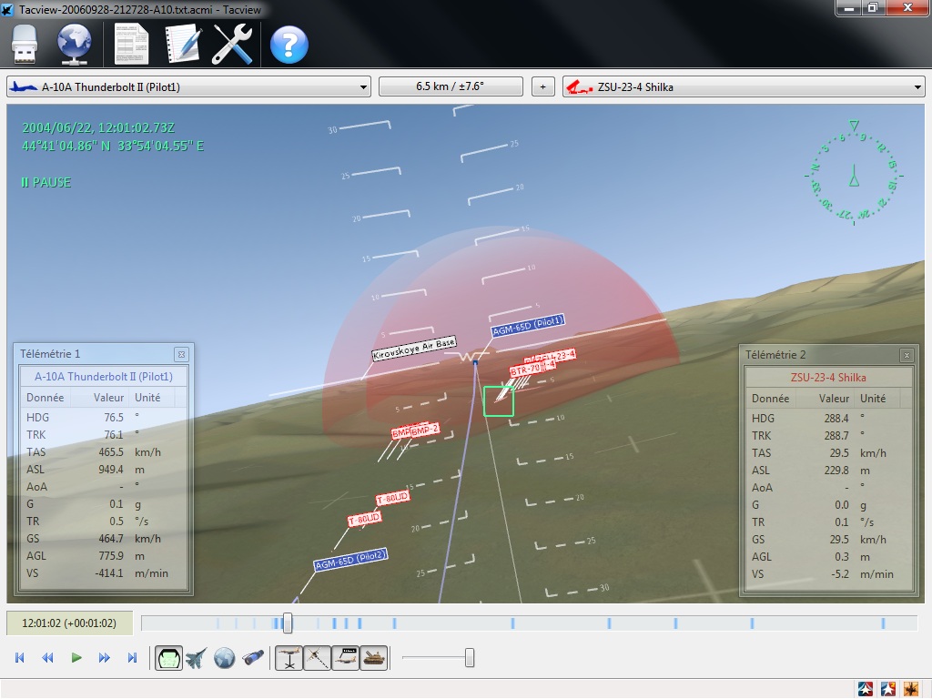Open the network globe icon in top toolbar
This screenshot has width=932, height=699.
coord(75,44)
